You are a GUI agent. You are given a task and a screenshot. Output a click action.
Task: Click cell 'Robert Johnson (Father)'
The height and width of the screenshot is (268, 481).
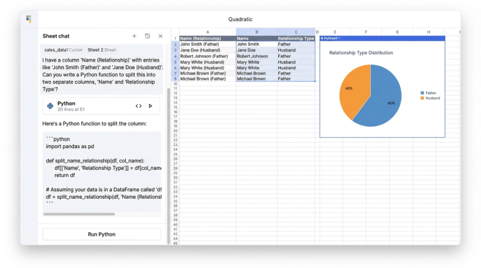[208, 56]
